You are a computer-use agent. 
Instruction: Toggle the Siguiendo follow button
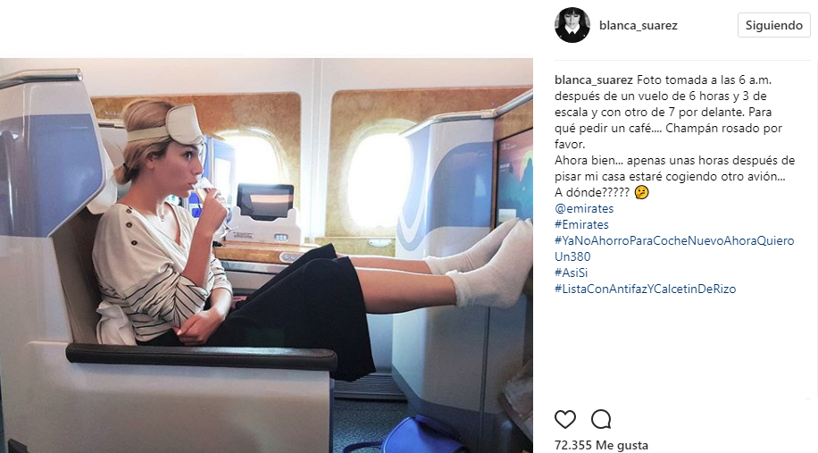773,25
